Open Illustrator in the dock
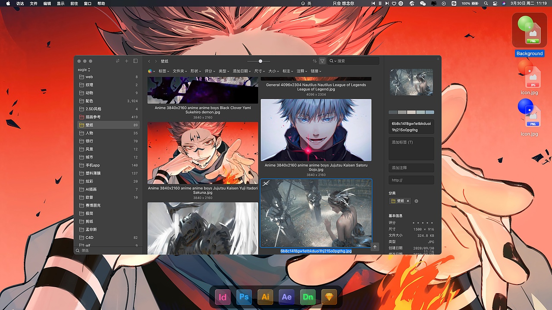The height and width of the screenshot is (310, 552). pyautogui.click(x=265, y=297)
